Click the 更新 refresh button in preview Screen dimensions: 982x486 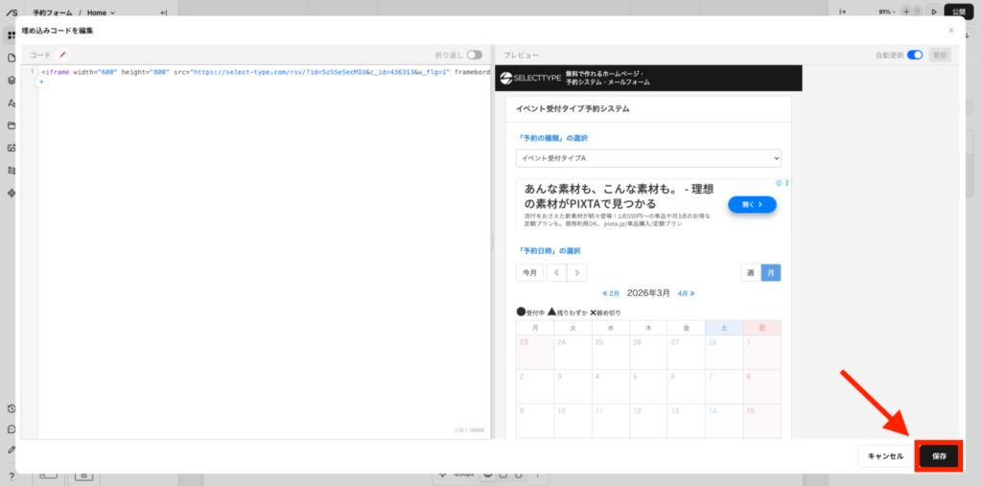click(940, 56)
